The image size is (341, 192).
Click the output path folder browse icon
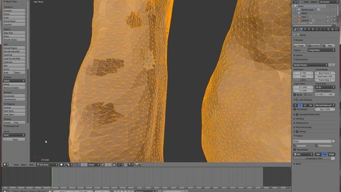[334, 141]
